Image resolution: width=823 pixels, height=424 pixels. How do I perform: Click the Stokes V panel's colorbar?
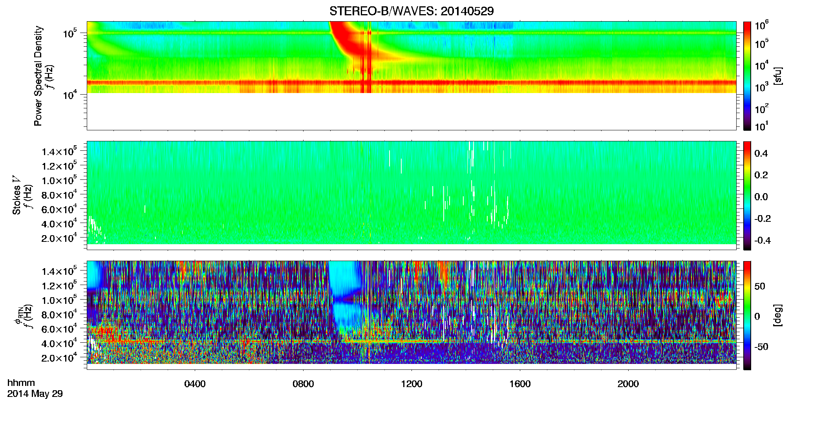[x=747, y=195]
